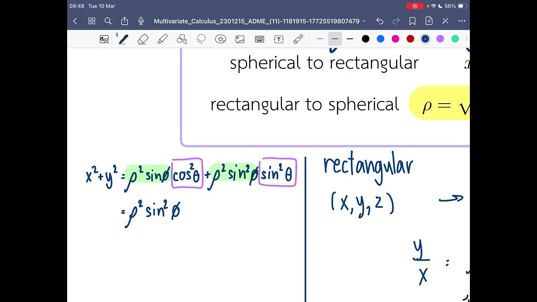Pick the black pen color
Screen dimensions: 537x302
366,39
